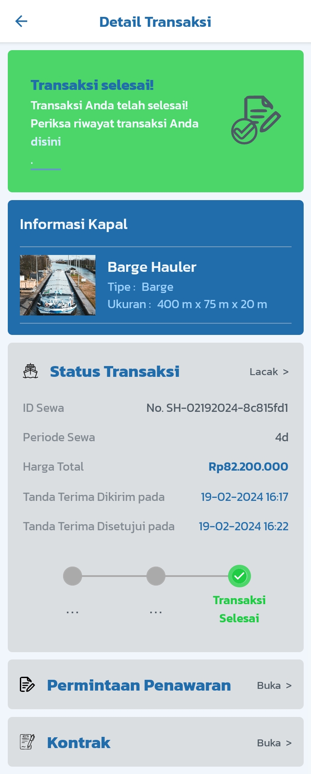Tap the back arrow icon
The height and width of the screenshot is (774, 311).
(x=21, y=21)
